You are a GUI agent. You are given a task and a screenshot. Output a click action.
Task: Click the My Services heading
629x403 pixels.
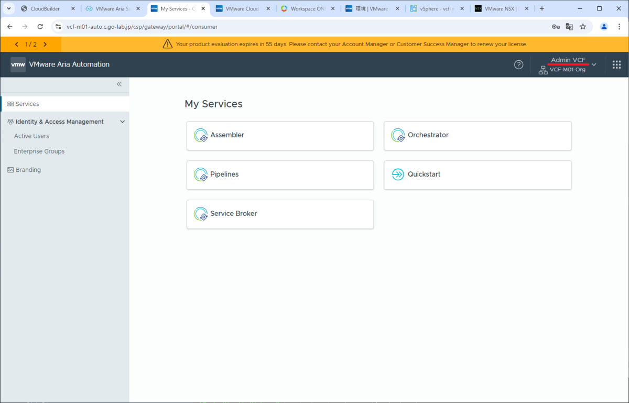coord(213,104)
